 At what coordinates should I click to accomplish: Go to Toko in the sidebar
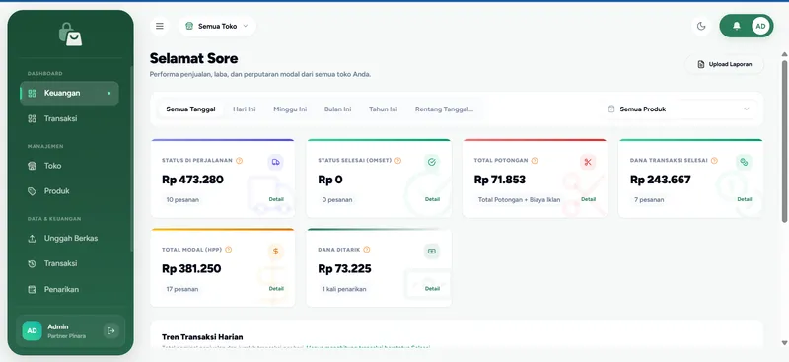[69, 166]
